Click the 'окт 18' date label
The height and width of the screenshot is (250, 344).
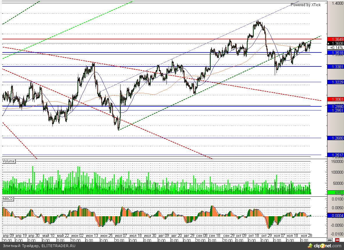click(254, 235)
